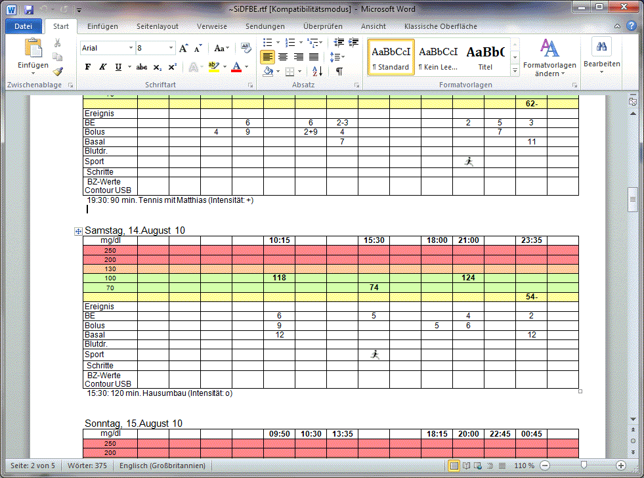This screenshot has height=478, width=644.
Task: Open the Datei menu button
Action: [x=23, y=26]
